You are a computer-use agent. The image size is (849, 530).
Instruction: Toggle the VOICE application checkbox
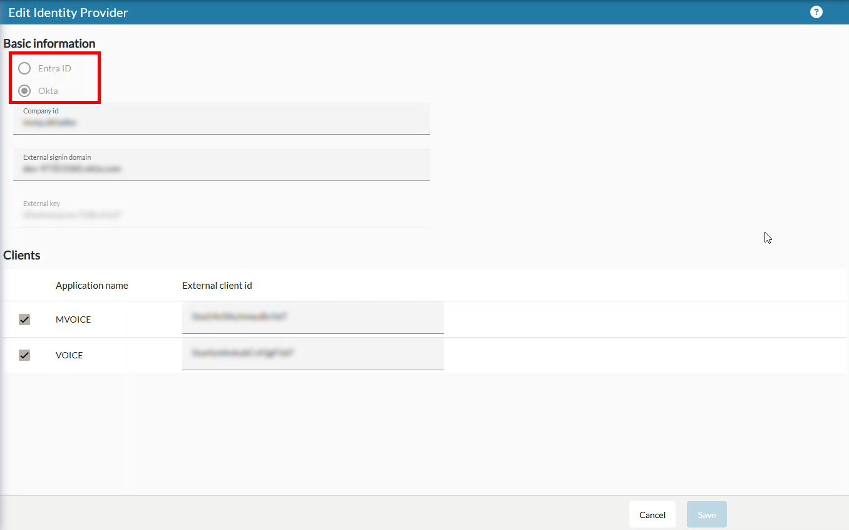(24, 355)
